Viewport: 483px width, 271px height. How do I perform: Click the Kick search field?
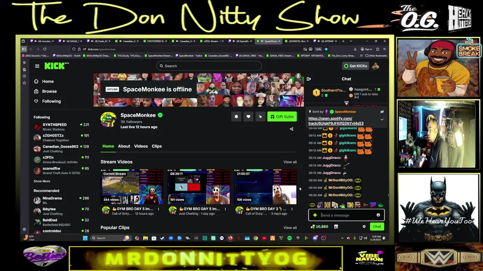(209, 66)
